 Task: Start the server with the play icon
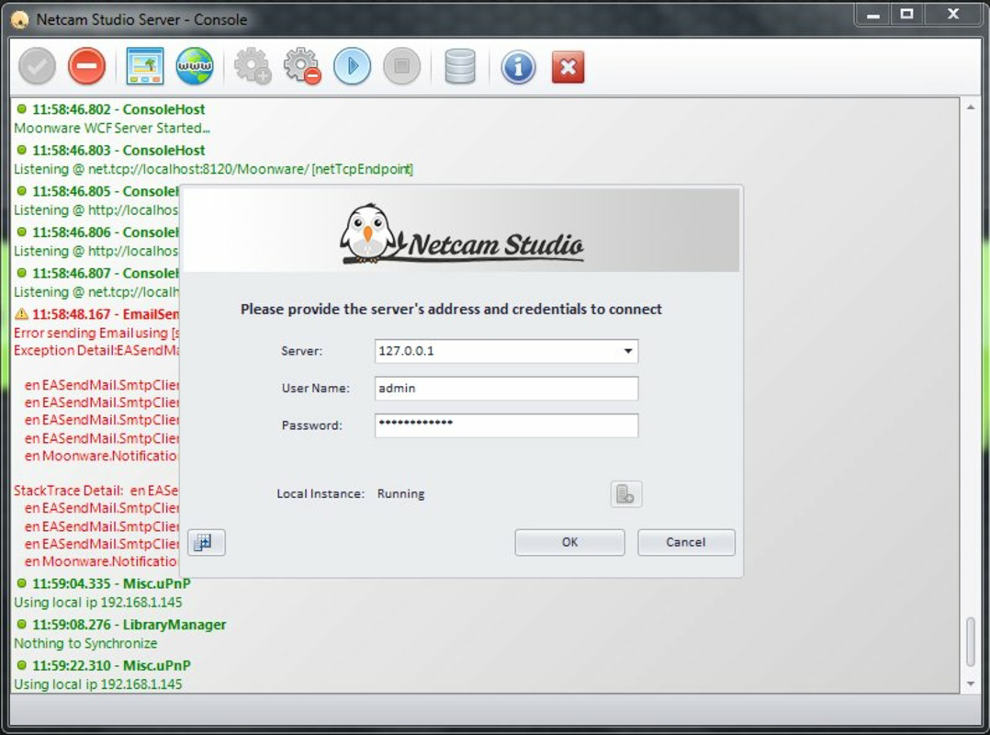click(353, 66)
